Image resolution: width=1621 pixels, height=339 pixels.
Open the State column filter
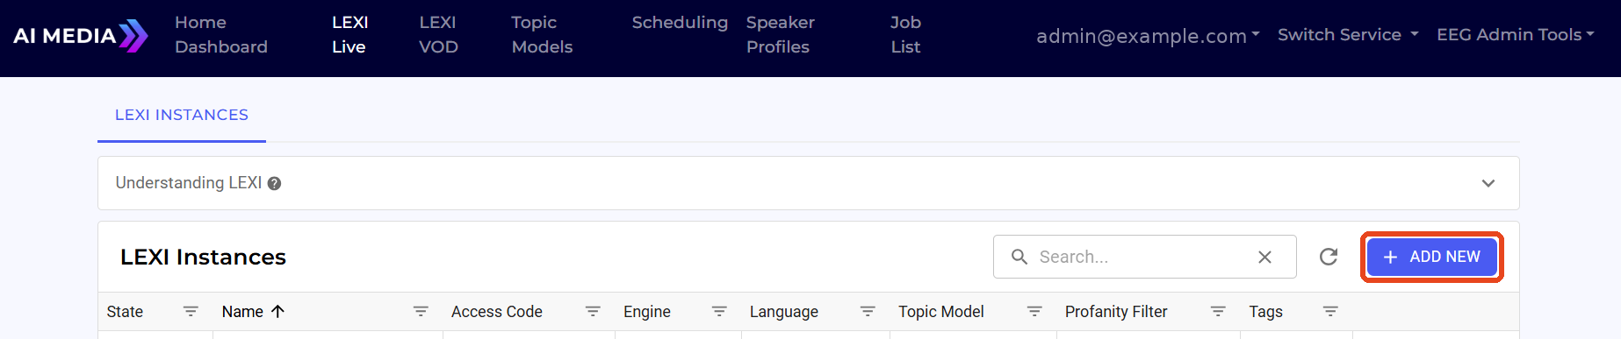point(191,312)
